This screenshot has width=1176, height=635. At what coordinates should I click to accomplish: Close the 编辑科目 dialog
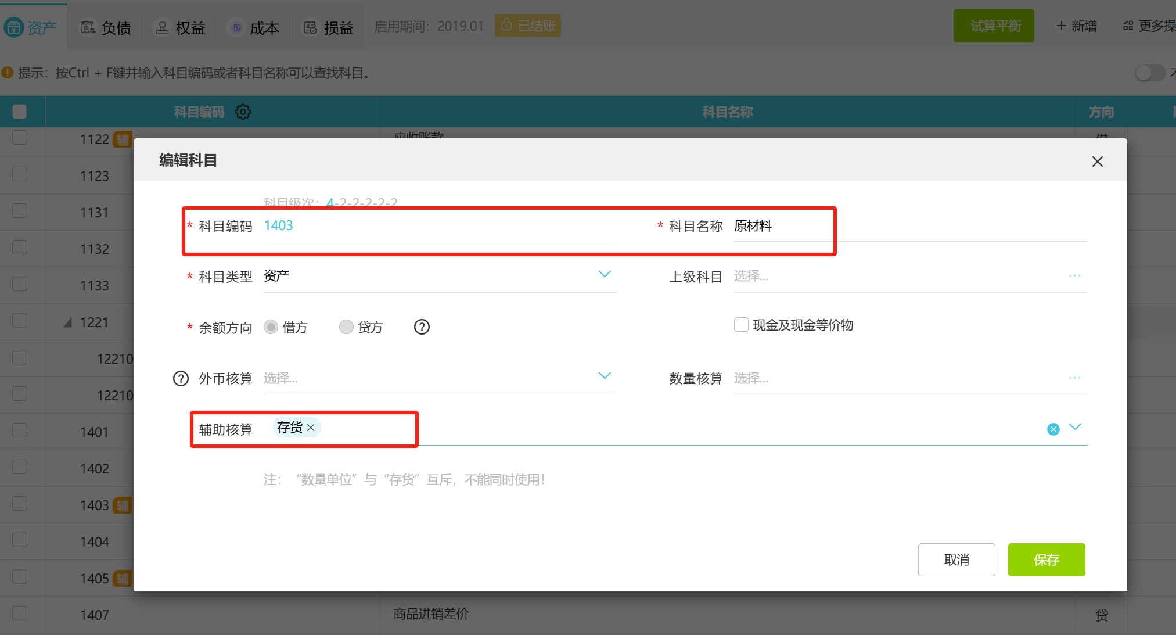(1097, 162)
